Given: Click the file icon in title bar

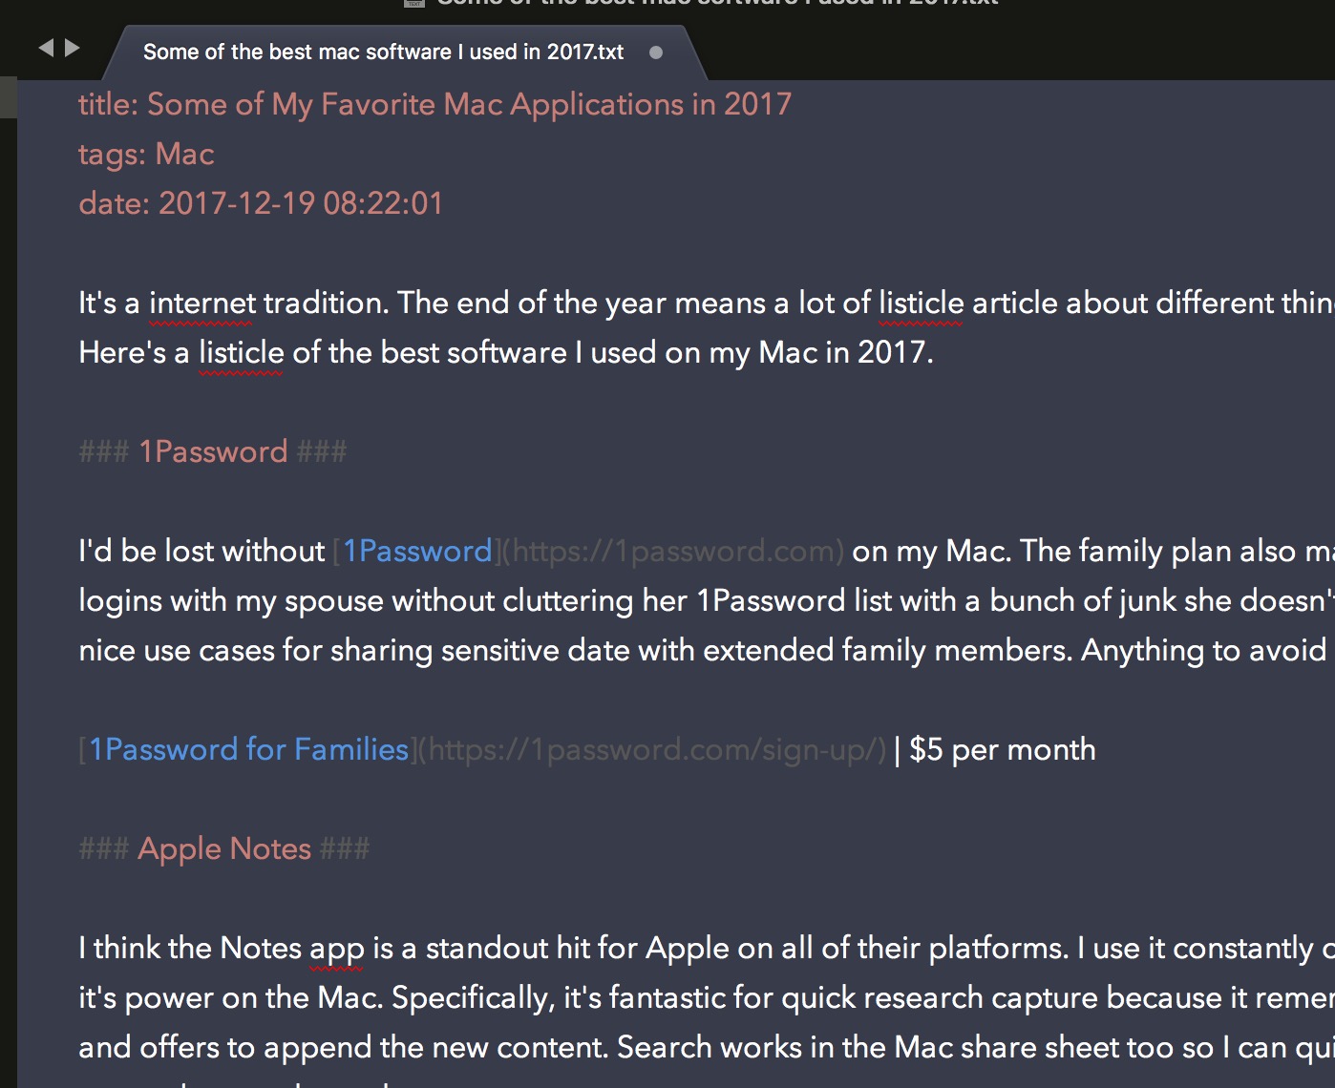Looking at the screenshot, I should point(414,3).
